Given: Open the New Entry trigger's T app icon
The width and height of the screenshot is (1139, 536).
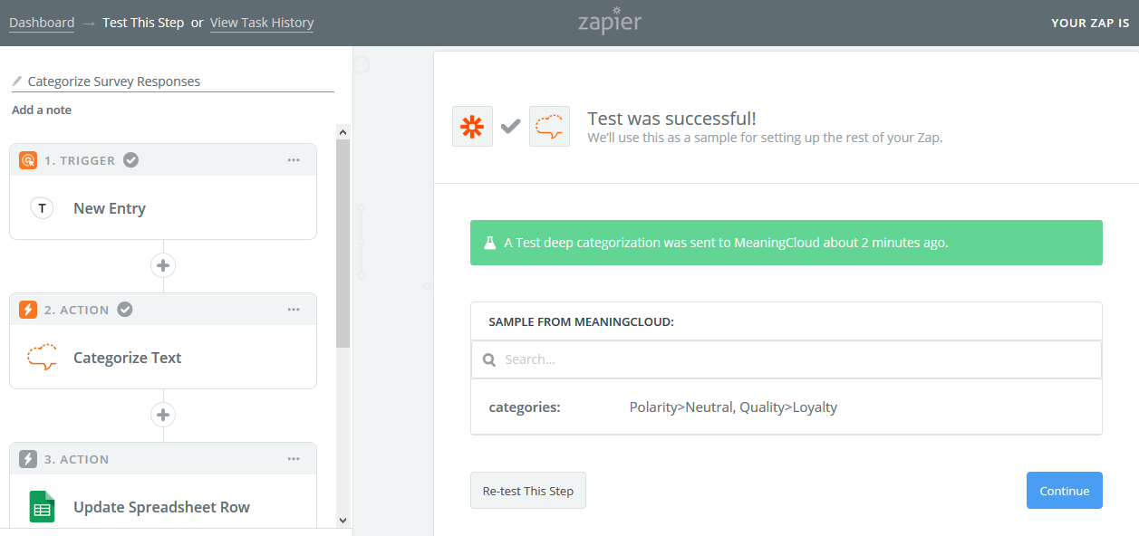Looking at the screenshot, I should [42, 207].
